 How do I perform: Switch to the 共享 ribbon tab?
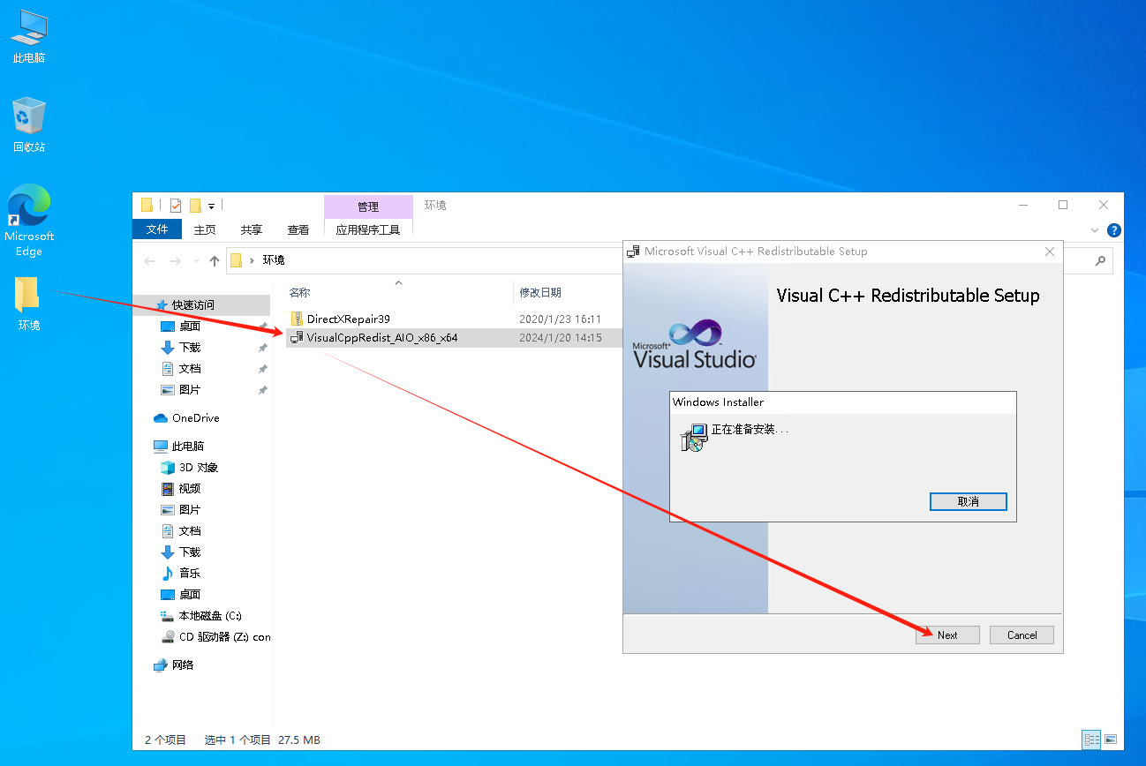[x=252, y=229]
